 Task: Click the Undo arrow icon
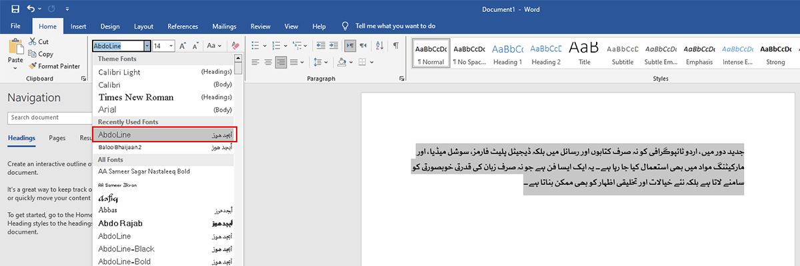coord(31,9)
